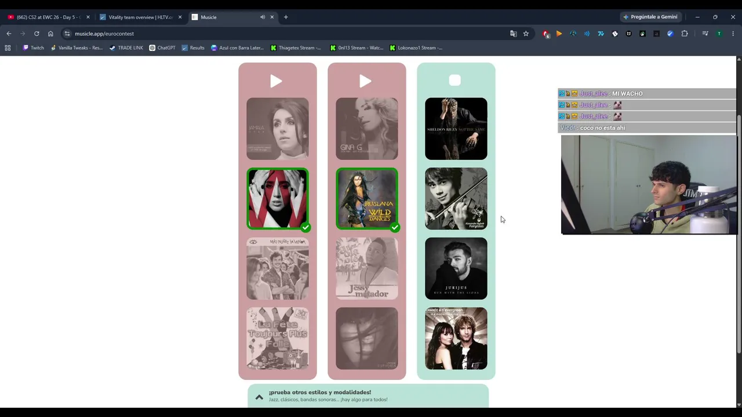The height and width of the screenshot is (417, 742).
Task: Open the apps grid in bookmarks bar
Action: point(8,48)
